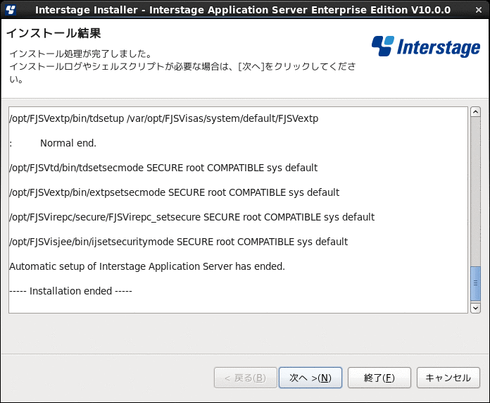Click the scroll up arrow of log
The width and height of the screenshot is (490, 403).
tap(475, 111)
